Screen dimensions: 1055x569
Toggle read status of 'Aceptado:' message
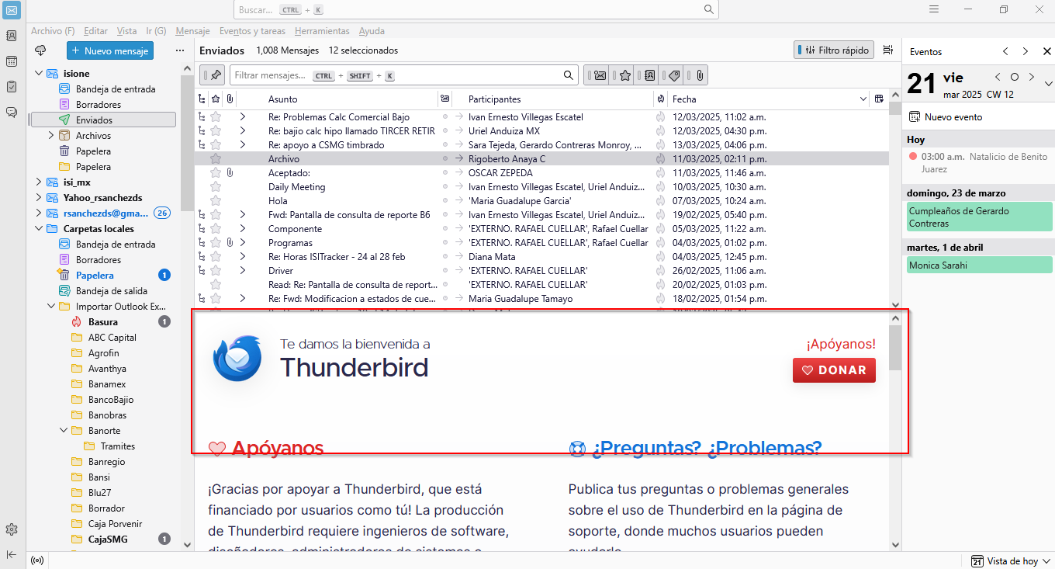[x=444, y=173]
